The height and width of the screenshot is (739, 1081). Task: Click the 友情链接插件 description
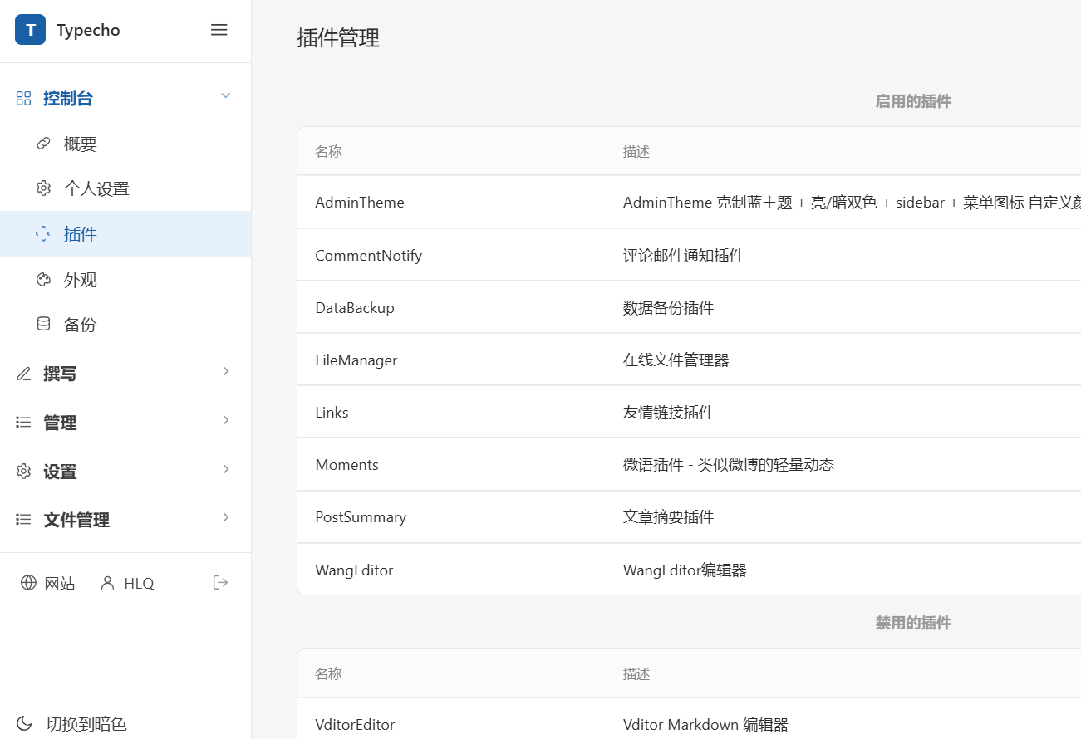click(x=669, y=413)
